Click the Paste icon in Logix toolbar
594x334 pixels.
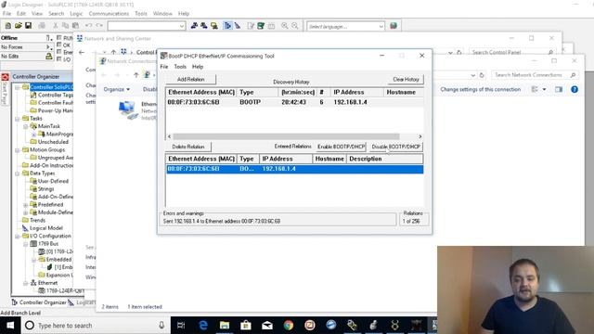(x=76, y=26)
